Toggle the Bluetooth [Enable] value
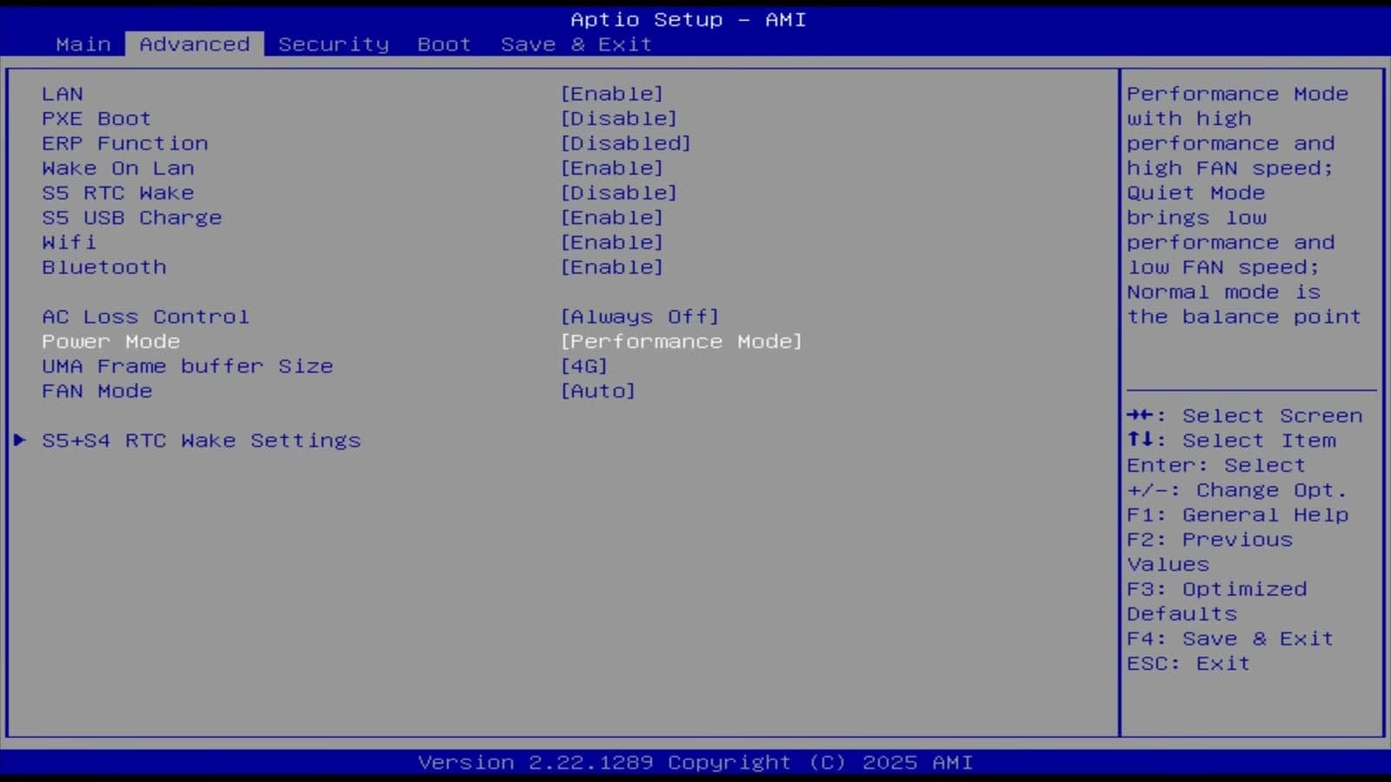This screenshot has width=1391, height=782. pyautogui.click(x=612, y=267)
